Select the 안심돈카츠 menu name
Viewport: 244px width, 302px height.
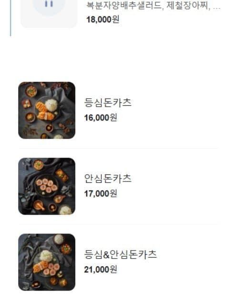pos(108,178)
